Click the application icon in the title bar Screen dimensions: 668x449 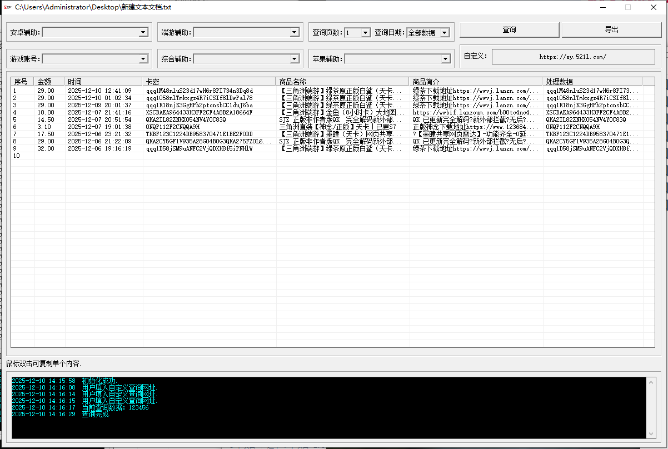(x=8, y=7)
